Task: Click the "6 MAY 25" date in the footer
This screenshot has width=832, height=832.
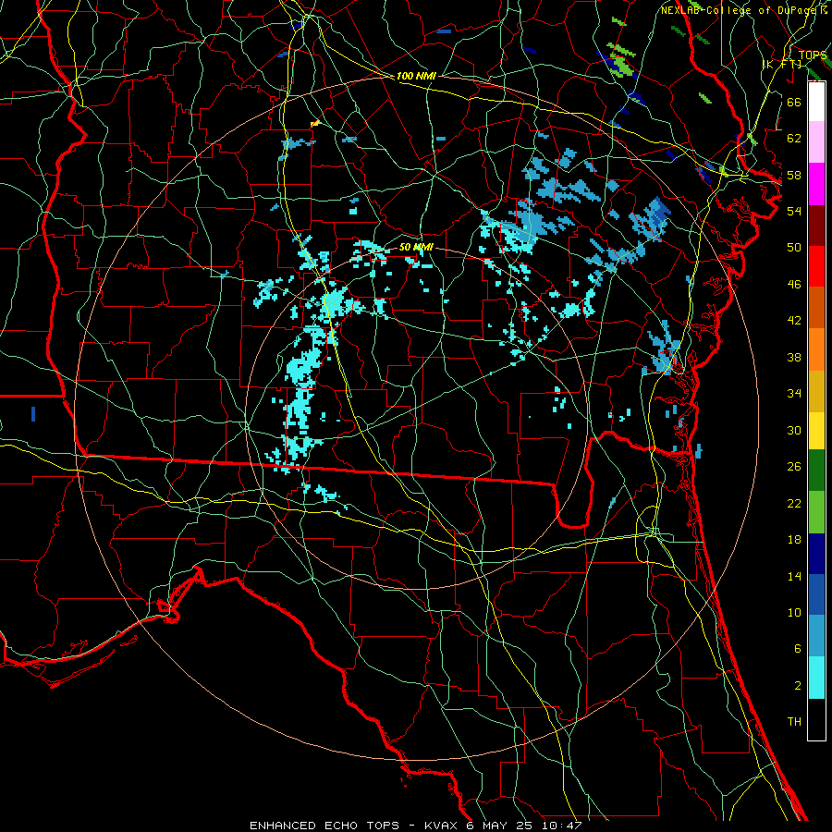Action: (501, 826)
